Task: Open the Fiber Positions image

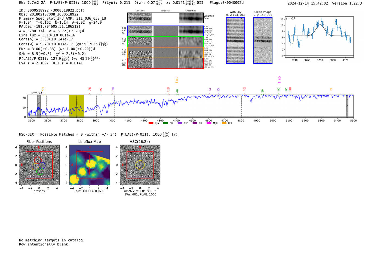Action: [39, 165]
